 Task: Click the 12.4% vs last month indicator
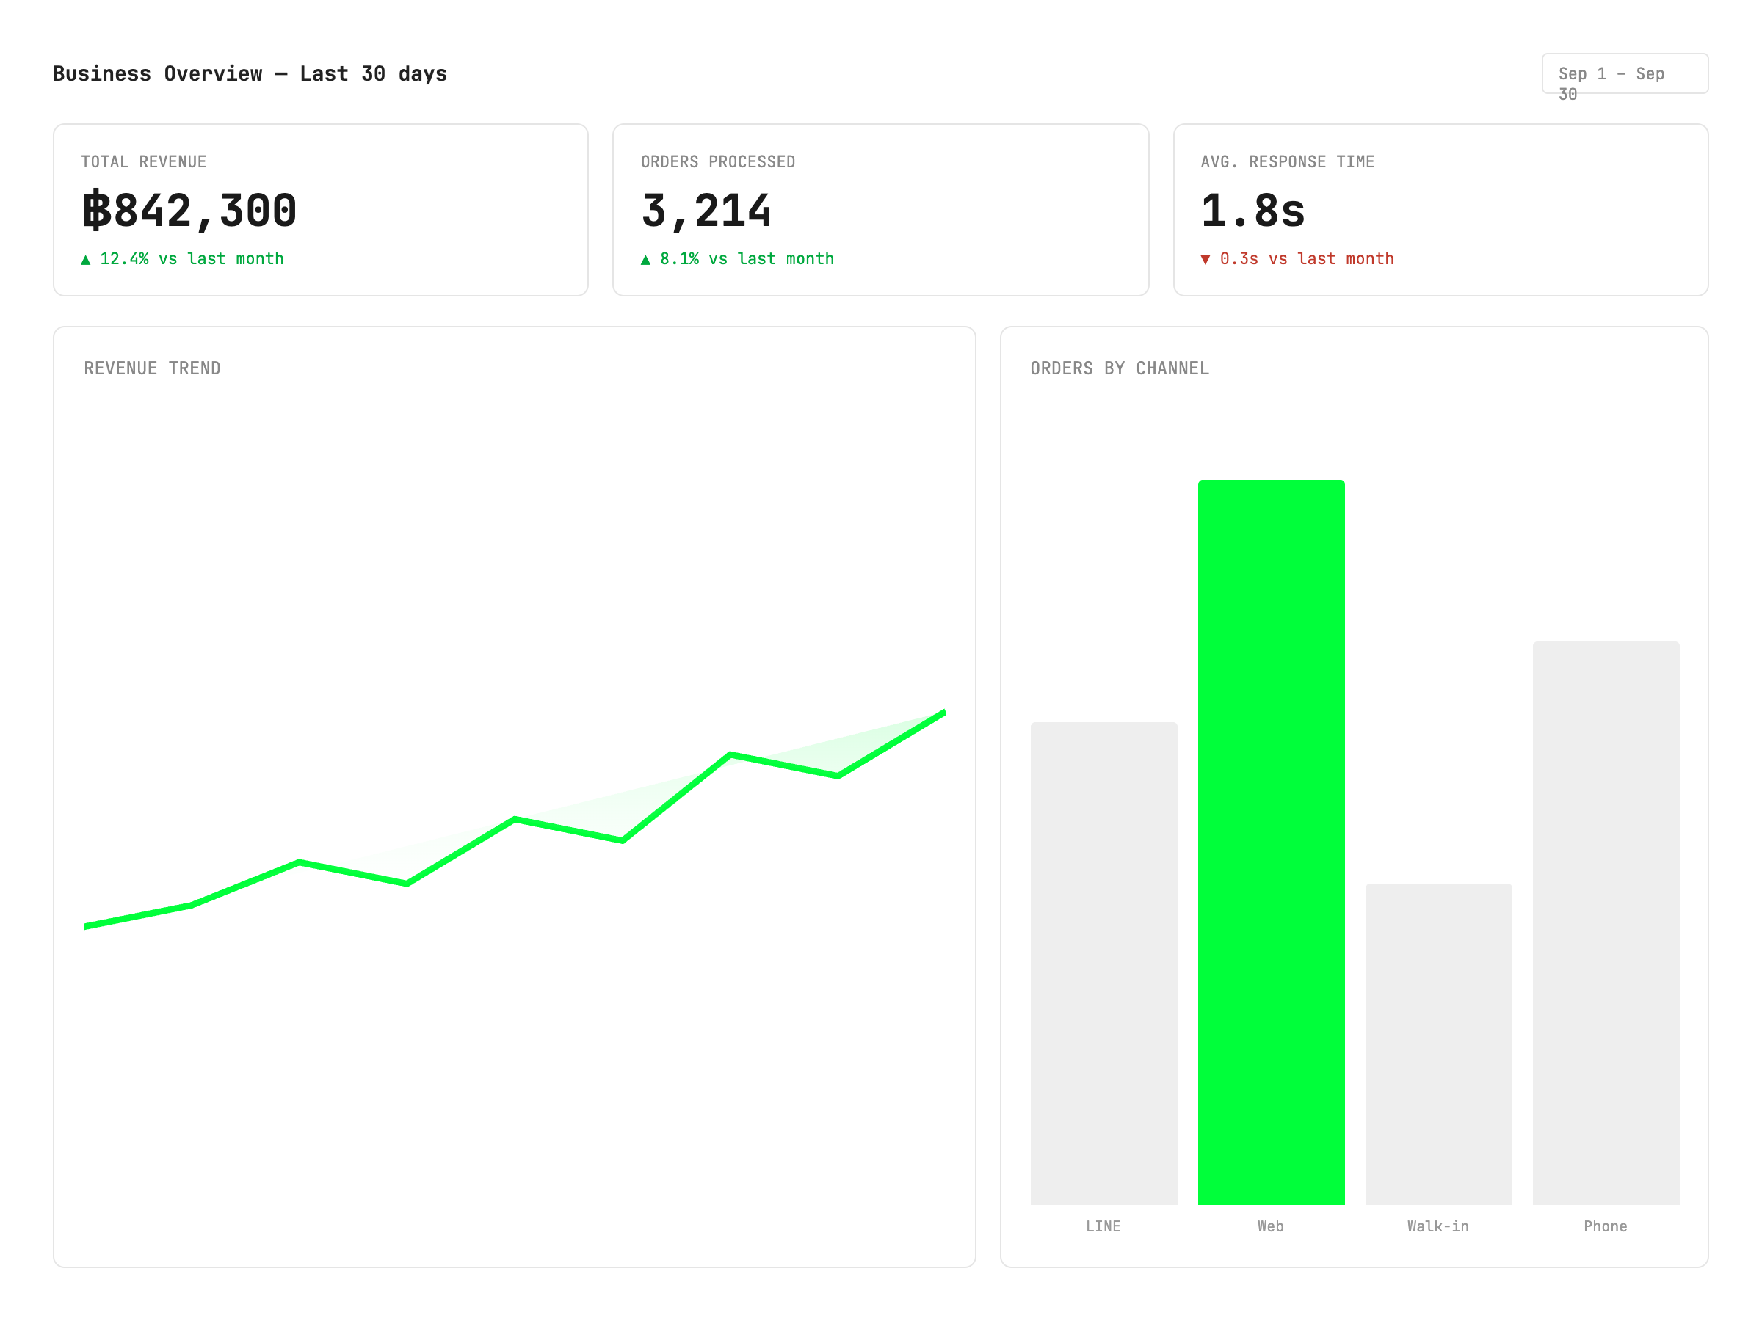coord(182,259)
